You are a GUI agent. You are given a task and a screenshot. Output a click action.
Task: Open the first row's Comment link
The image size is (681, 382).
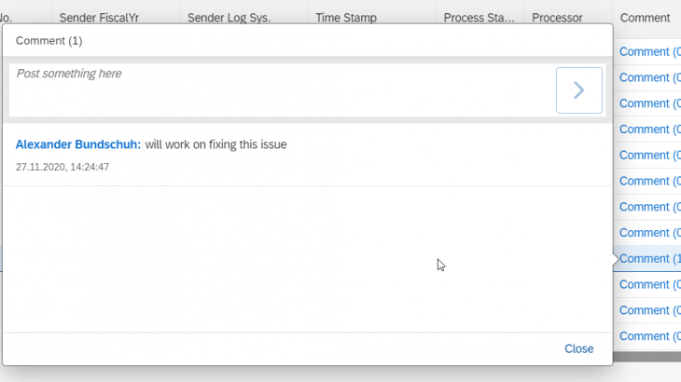point(649,51)
